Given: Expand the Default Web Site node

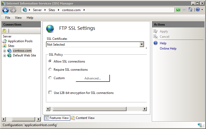Looking at the screenshot, I should pos(4,56).
